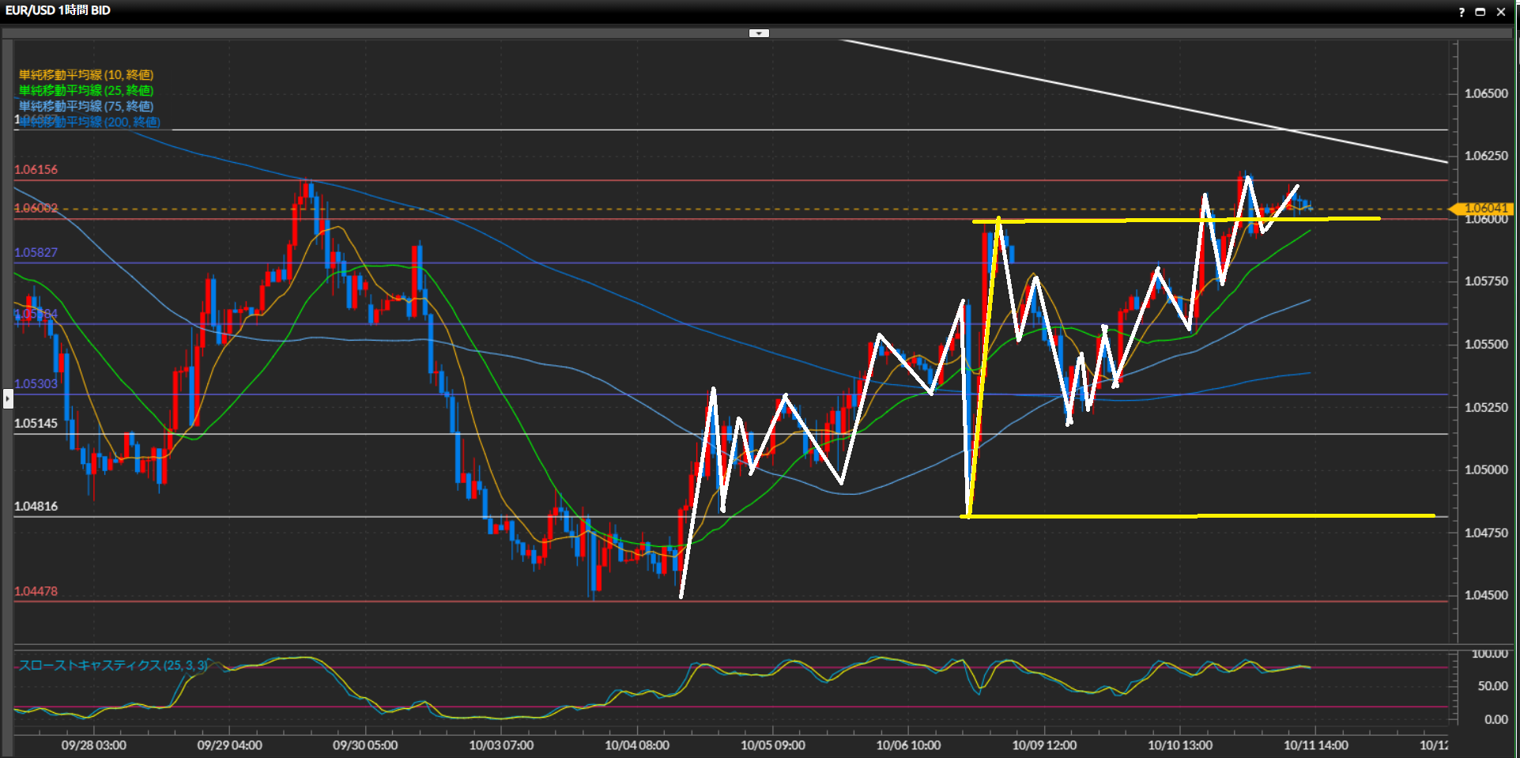Click the orange current price marker 1.06041
The image size is (1520, 758).
coord(1484,209)
